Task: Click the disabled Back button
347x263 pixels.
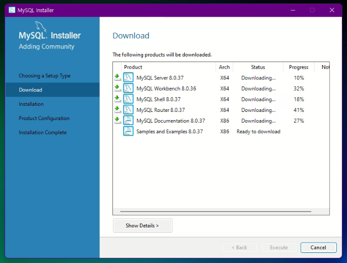Action: pos(240,248)
